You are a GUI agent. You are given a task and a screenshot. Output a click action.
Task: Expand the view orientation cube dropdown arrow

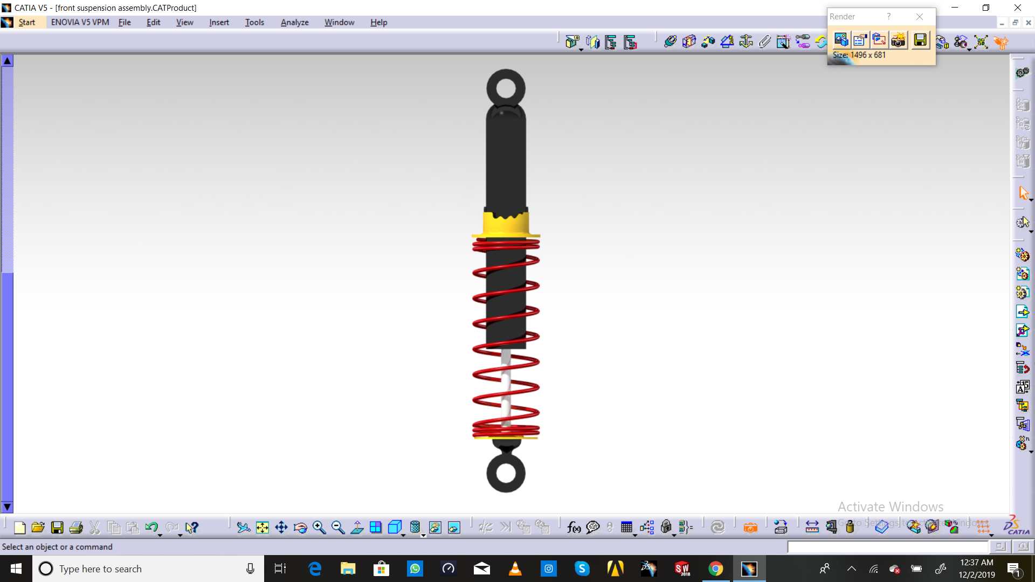(x=403, y=535)
